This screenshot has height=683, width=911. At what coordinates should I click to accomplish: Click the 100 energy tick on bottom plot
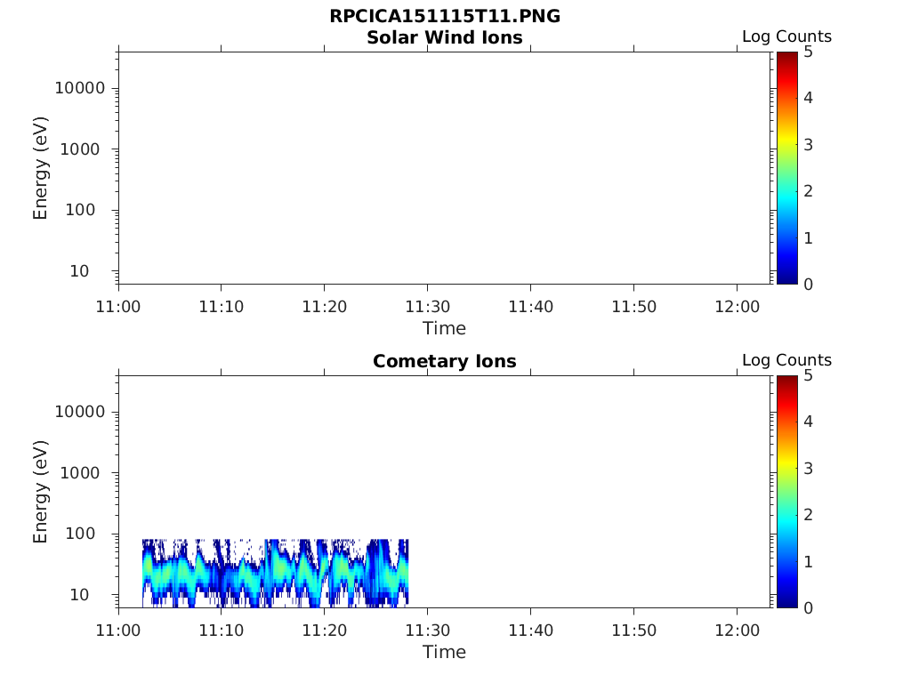pos(80,534)
